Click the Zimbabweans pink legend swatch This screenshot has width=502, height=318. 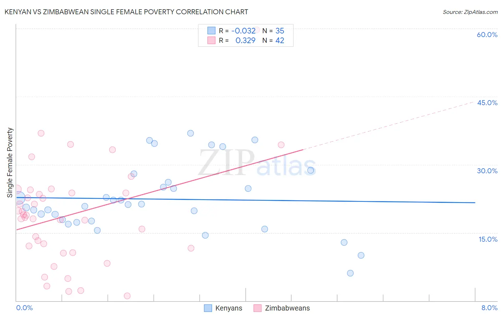pyautogui.click(x=257, y=308)
